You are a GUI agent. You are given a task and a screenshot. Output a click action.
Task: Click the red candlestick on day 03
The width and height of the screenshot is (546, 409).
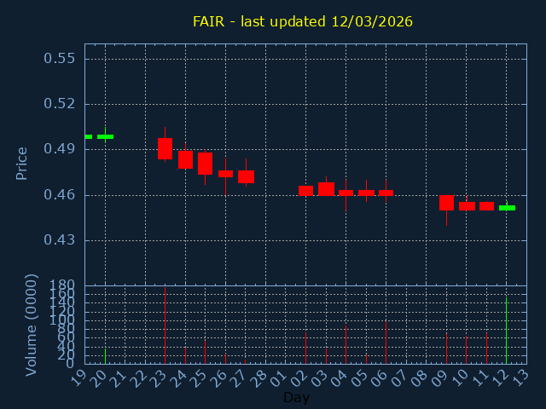(326, 188)
